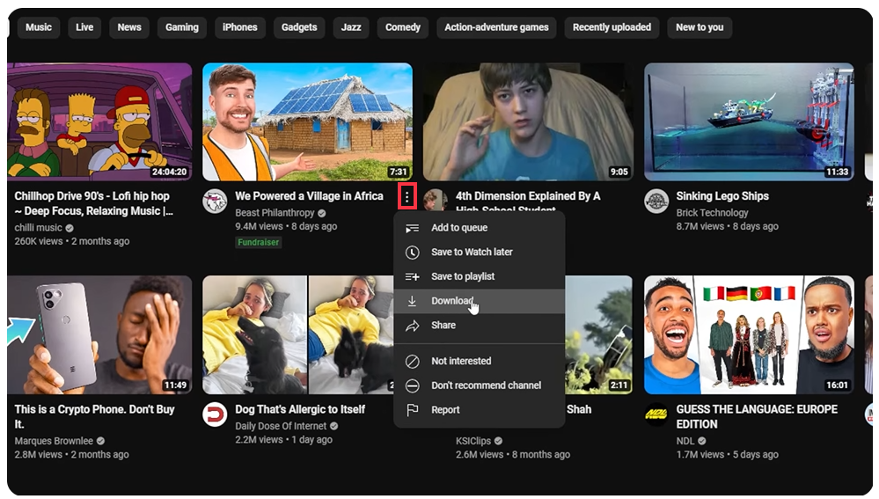Choose Report from the context menu
This screenshot has height=499, width=879.
(x=480, y=410)
